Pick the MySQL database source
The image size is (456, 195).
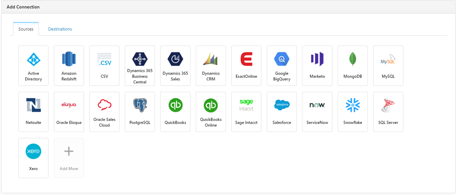click(x=388, y=65)
